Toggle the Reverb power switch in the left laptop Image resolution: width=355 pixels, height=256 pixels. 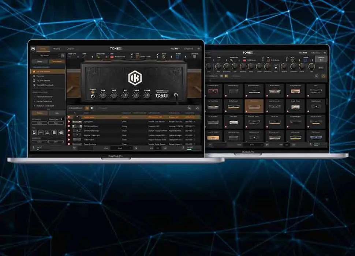[x=186, y=57]
